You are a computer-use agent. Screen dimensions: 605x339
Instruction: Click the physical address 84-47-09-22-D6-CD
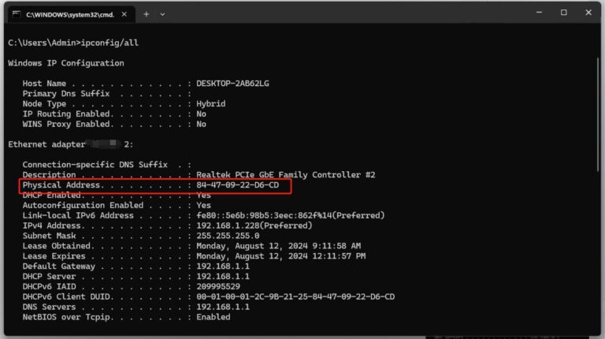[x=238, y=185]
